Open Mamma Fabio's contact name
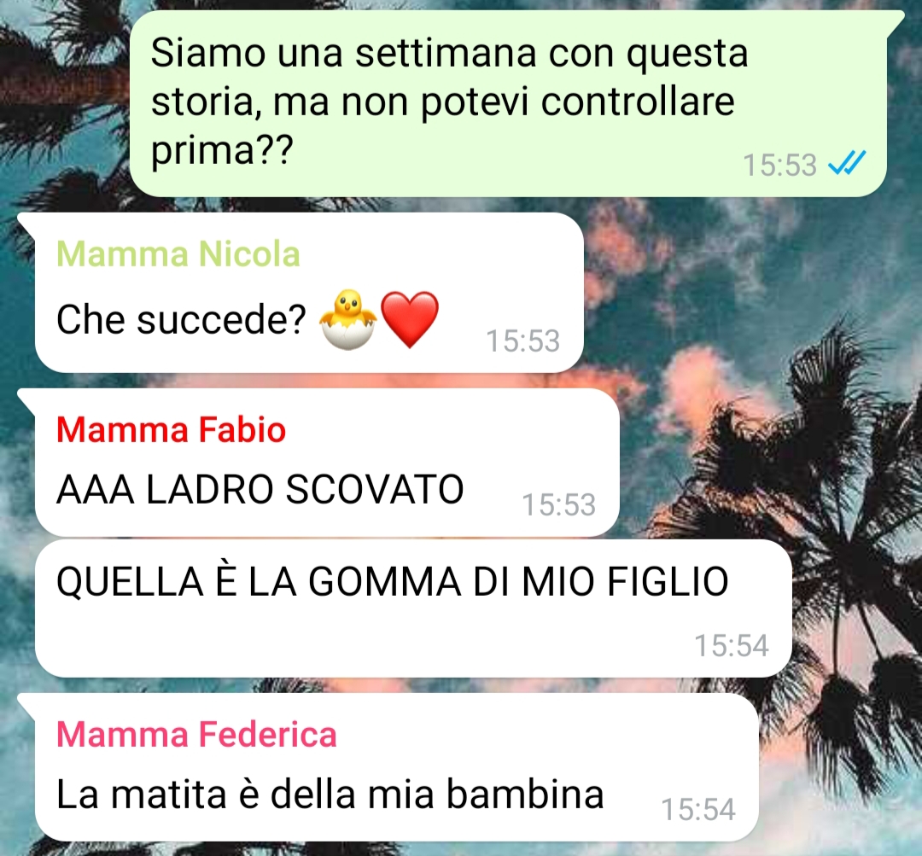The image size is (922, 856). (171, 429)
